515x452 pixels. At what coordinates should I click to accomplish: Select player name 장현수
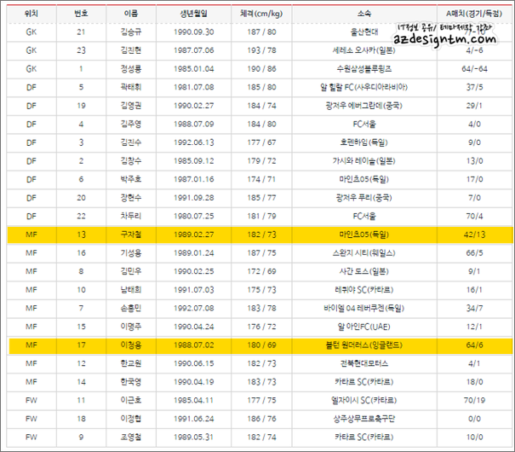(131, 198)
